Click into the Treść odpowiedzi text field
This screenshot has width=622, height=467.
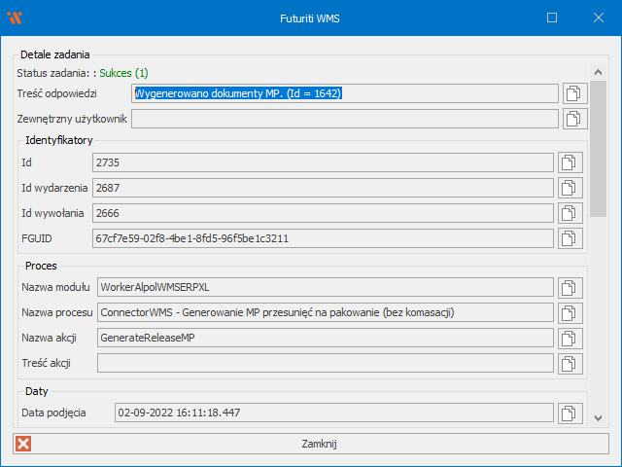345,93
